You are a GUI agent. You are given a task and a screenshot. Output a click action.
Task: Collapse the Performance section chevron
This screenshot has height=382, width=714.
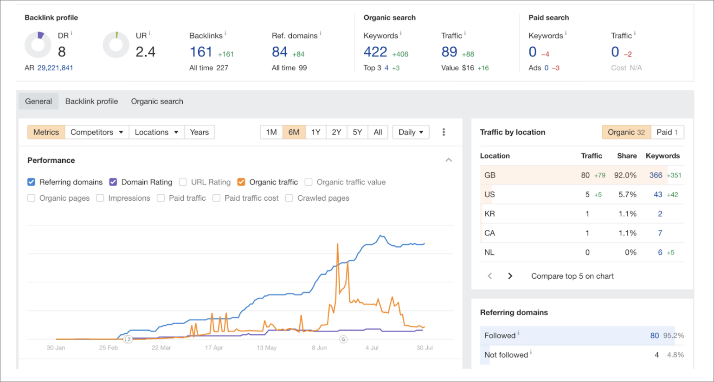pos(449,160)
